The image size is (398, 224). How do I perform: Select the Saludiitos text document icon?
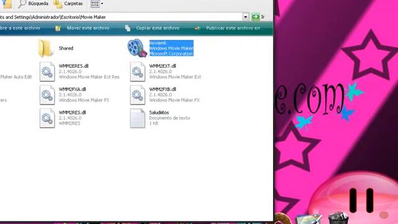pyautogui.click(x=137, y=118)
